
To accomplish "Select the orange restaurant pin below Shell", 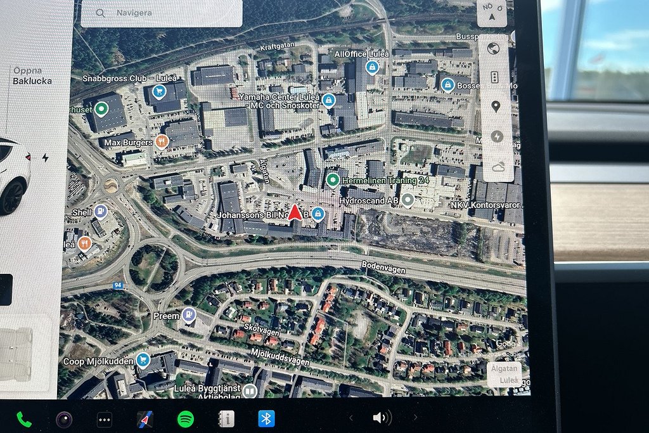I will (x=85, y=243).
